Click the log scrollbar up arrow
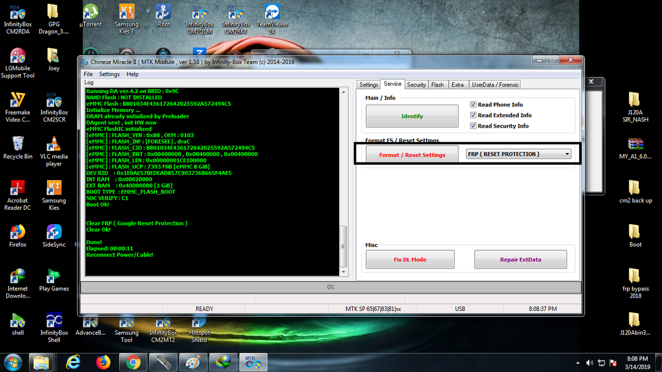The width and height of the screenshot is (662, 372). click(x=343, y=91)
